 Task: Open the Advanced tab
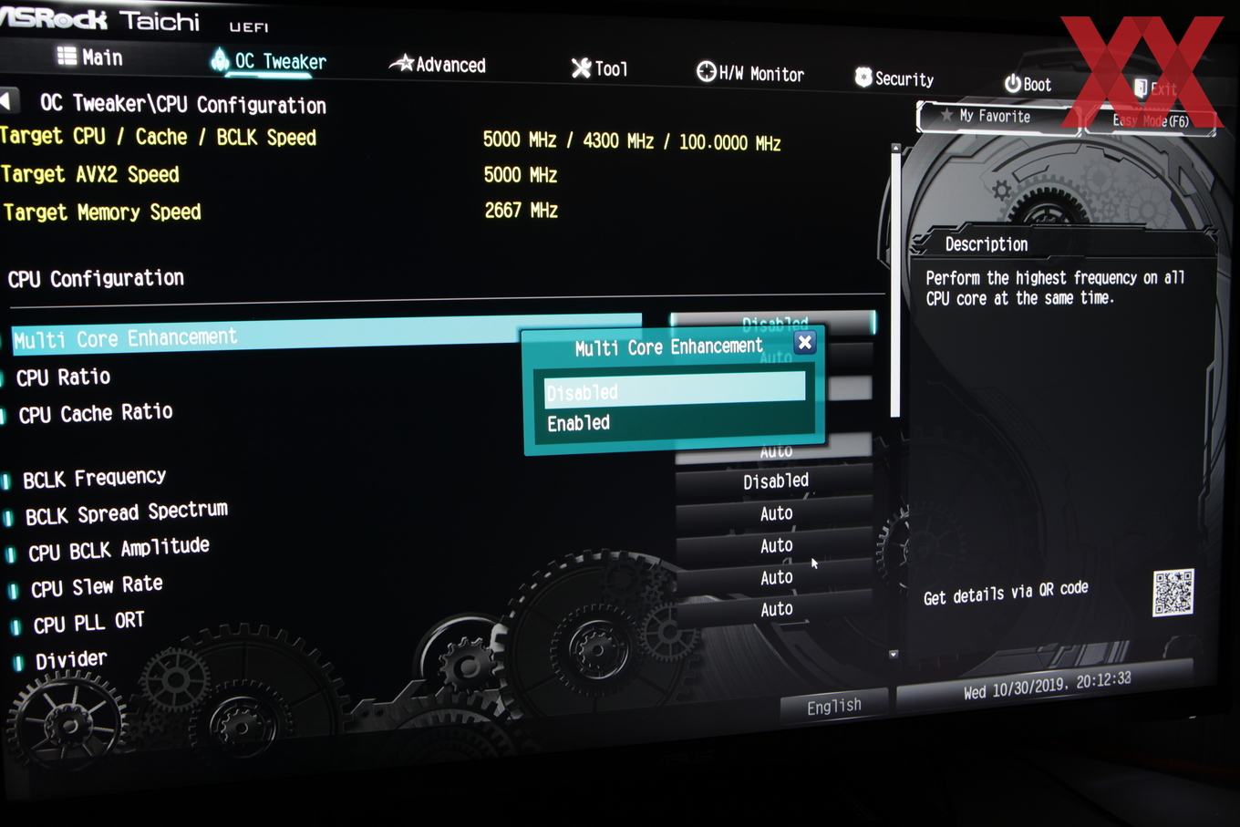tap(437, 64)
